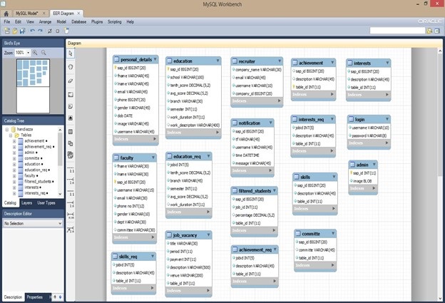
Task: Click the Home screen tab icon
Action: [6, 14]
